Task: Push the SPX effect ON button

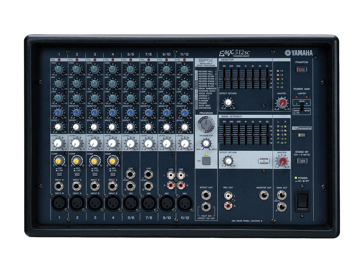Action: [206, 161]
